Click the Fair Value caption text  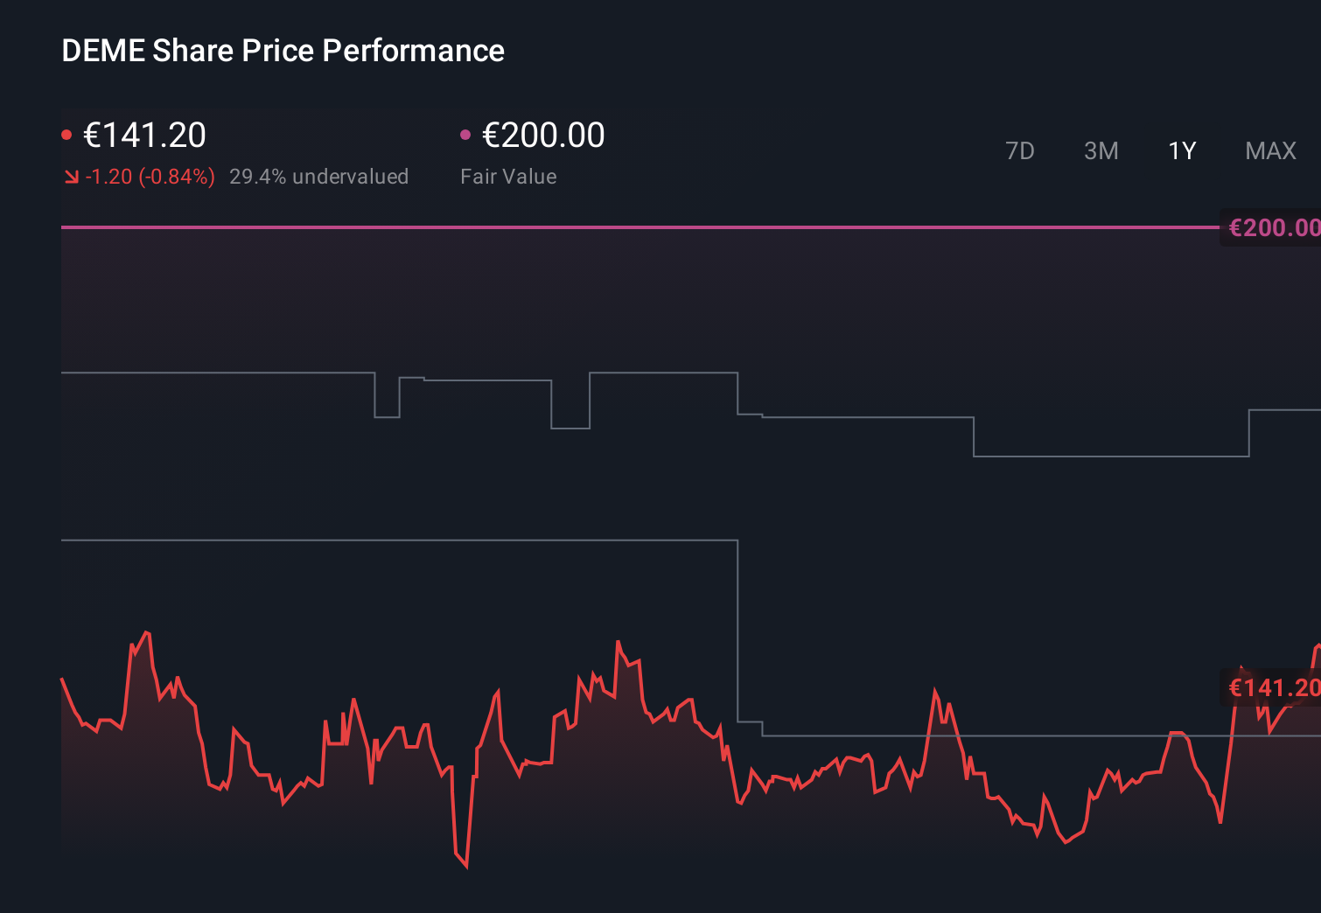(508, 177)
